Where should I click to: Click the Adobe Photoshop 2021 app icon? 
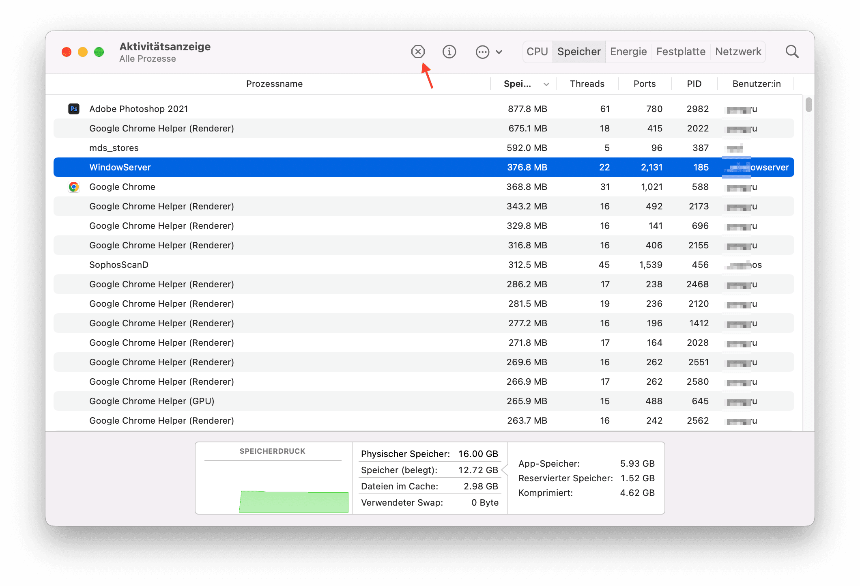tap(74, 109)
